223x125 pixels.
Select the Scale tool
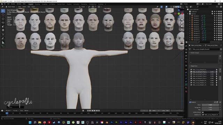pos(3,26)
